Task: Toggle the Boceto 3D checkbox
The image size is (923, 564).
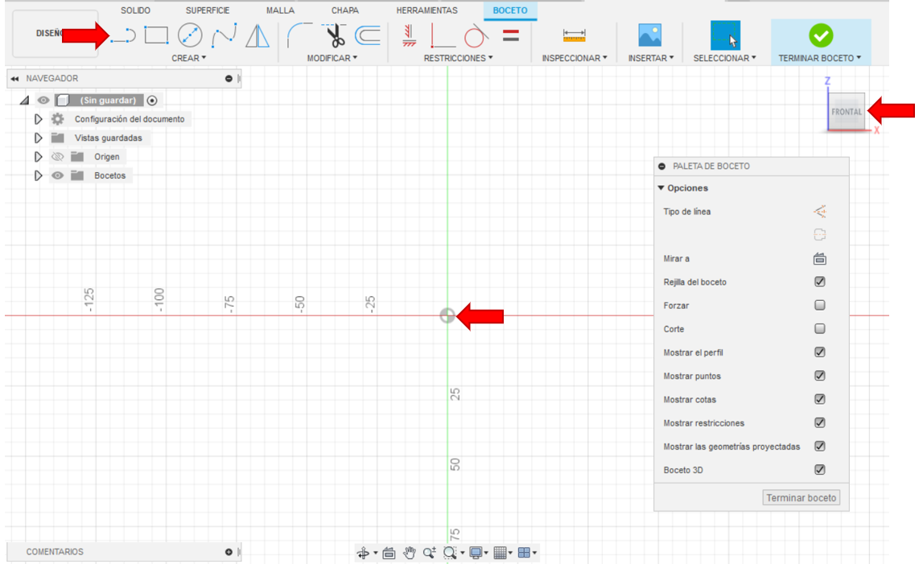Action: tap(819, 470)
